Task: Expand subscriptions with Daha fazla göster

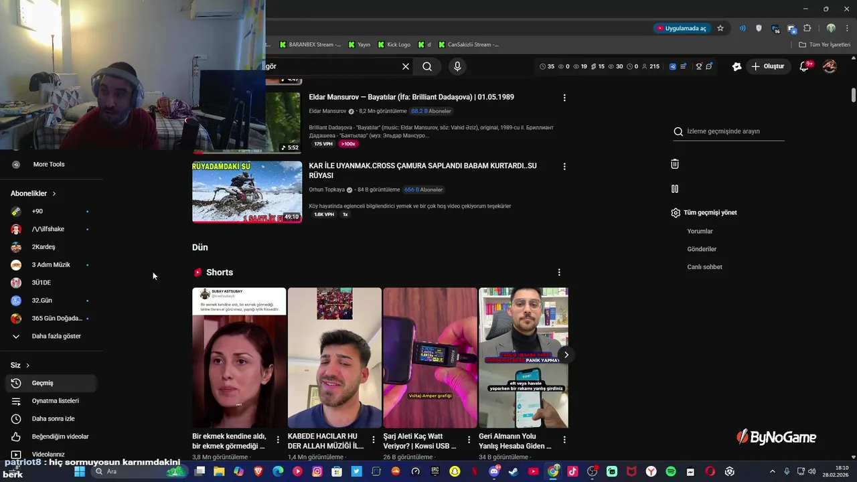Action: pyautogui.click(x=51, y=336)
